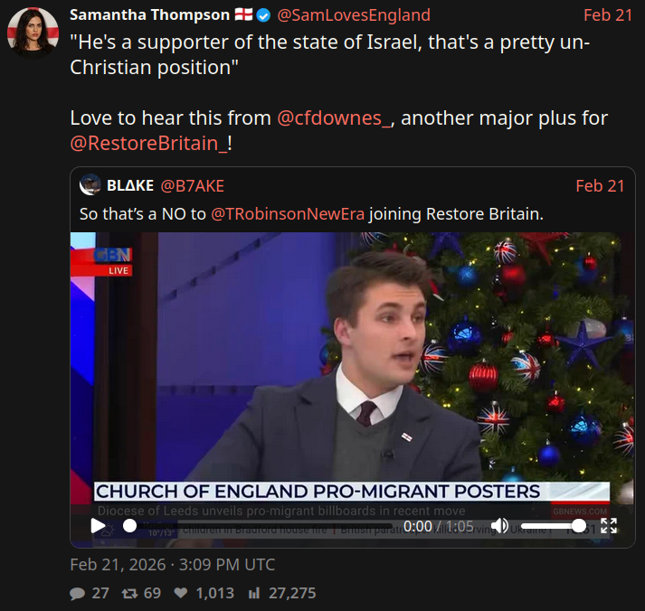Enter fullscreen with the expand icon
This screenshot has height=611, width=645.
pos(609,525)
